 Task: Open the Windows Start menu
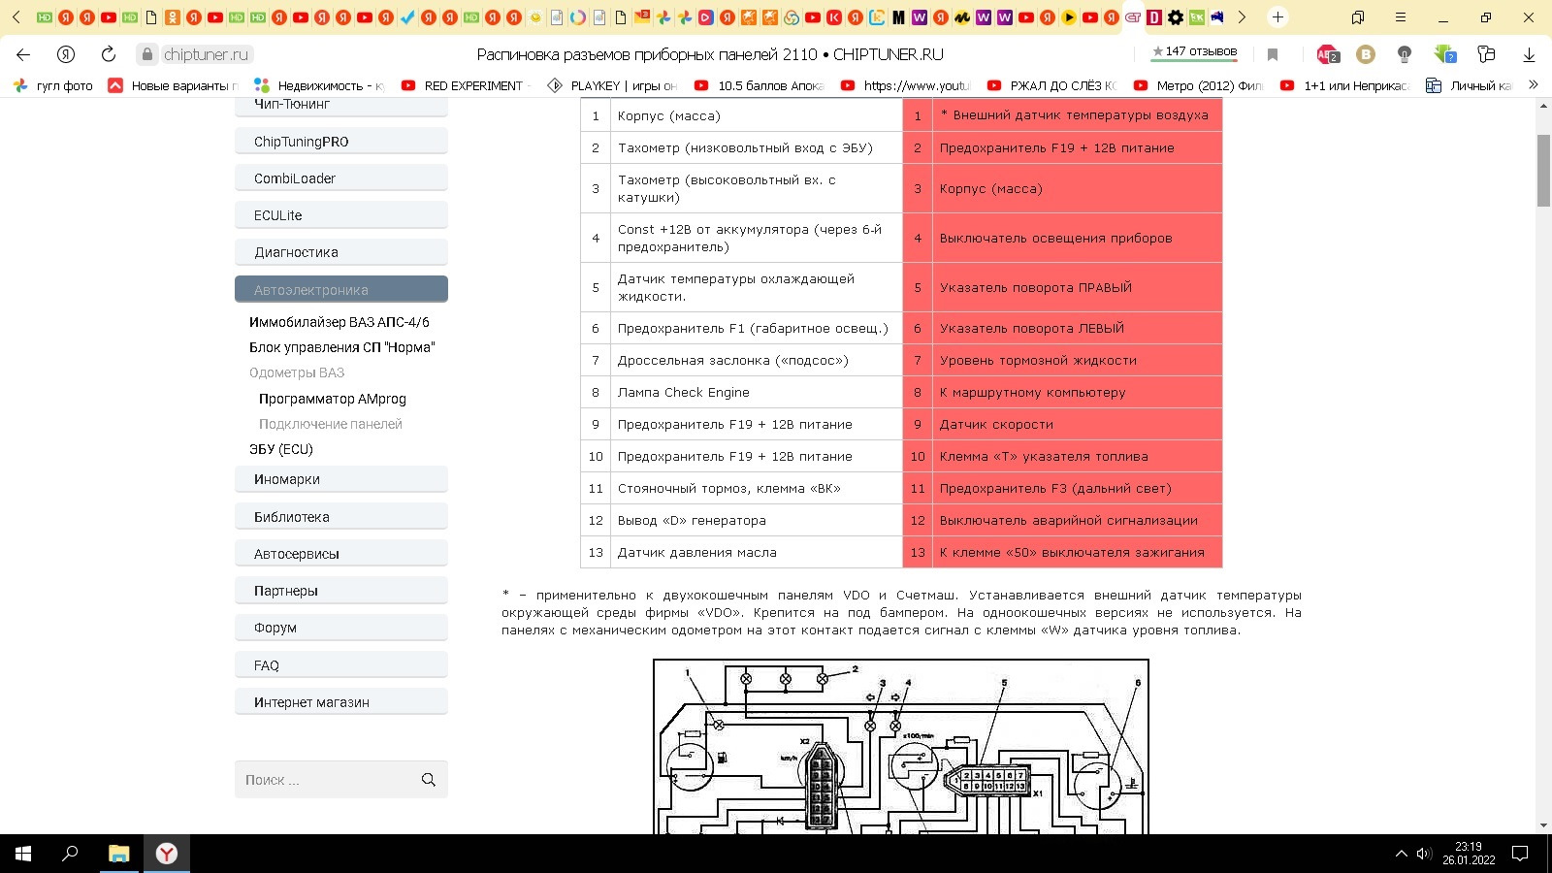[23, 854]
